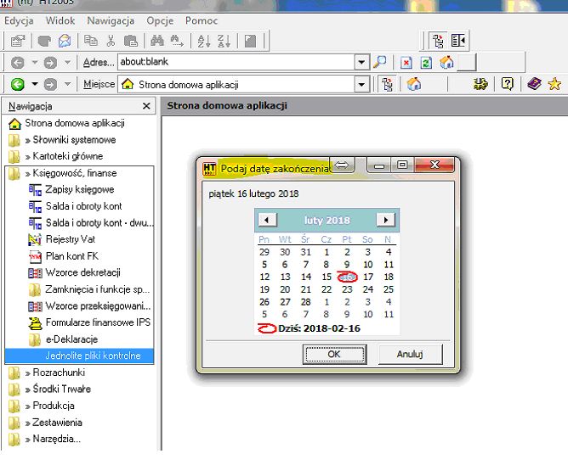568x465 pixels.
Task: Click the open envelope mail icon
Action: pyautogui.click(x=65, y=41)
